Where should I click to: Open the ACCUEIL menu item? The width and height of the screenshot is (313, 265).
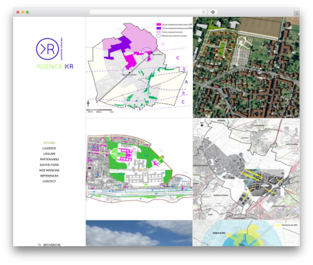click(x=49, y=143)
